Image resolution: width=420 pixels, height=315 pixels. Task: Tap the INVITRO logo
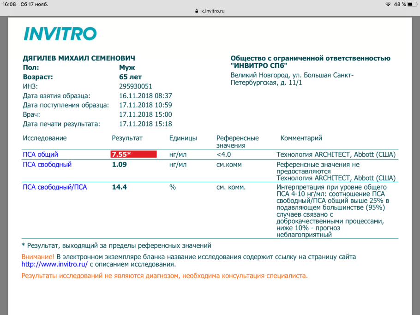click(x=60, y=34)
